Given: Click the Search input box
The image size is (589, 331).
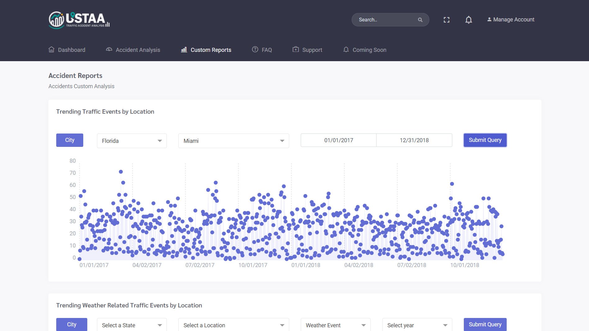Looking at the screenshot, I should coord(385,20).
